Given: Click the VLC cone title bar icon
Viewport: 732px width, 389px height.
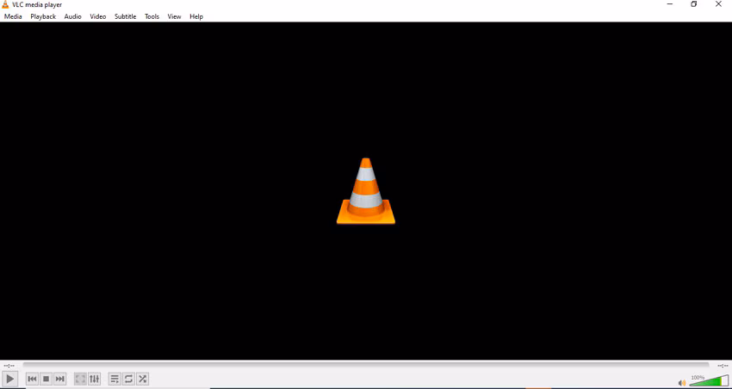Looking at the screenshot, I should [x=6, y=4].
